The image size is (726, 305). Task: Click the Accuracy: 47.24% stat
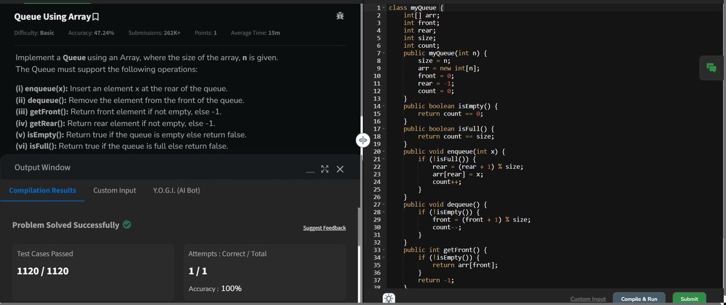click(91, 32)
